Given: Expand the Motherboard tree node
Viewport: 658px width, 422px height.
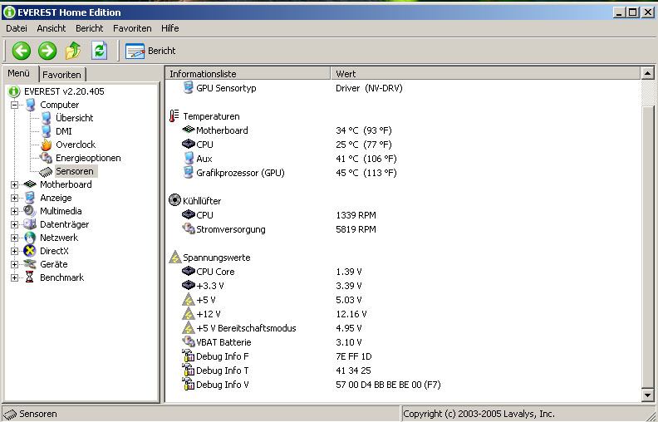Looking at the screenshot, I should [14, 184].
